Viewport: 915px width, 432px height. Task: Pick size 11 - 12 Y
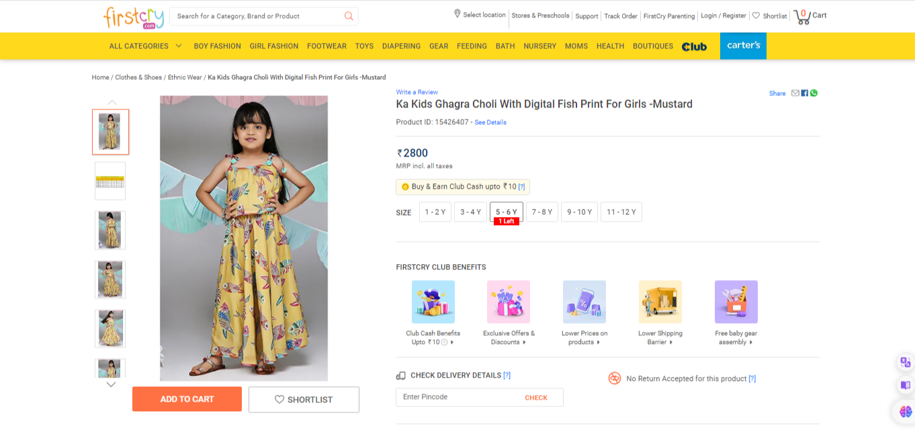[x=621, y=212]
